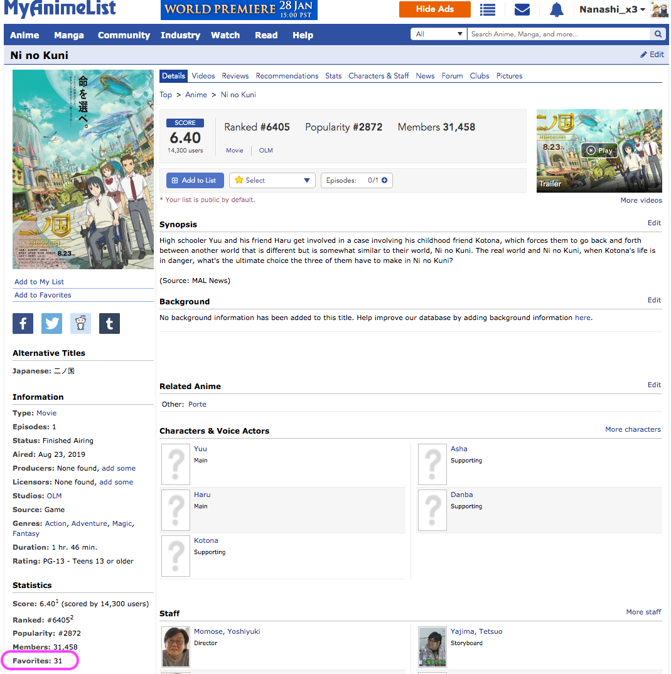
Task: Share on Twitter
Action: coord(52,323)
